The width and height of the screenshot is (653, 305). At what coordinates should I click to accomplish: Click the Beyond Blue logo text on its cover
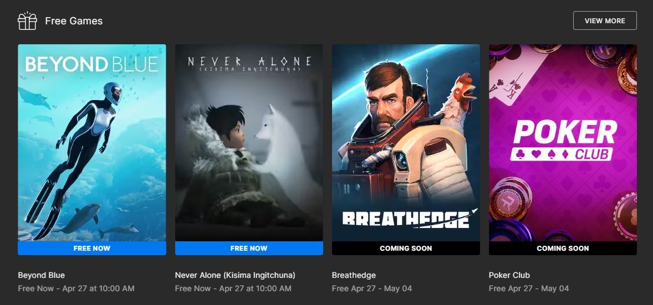91,65
